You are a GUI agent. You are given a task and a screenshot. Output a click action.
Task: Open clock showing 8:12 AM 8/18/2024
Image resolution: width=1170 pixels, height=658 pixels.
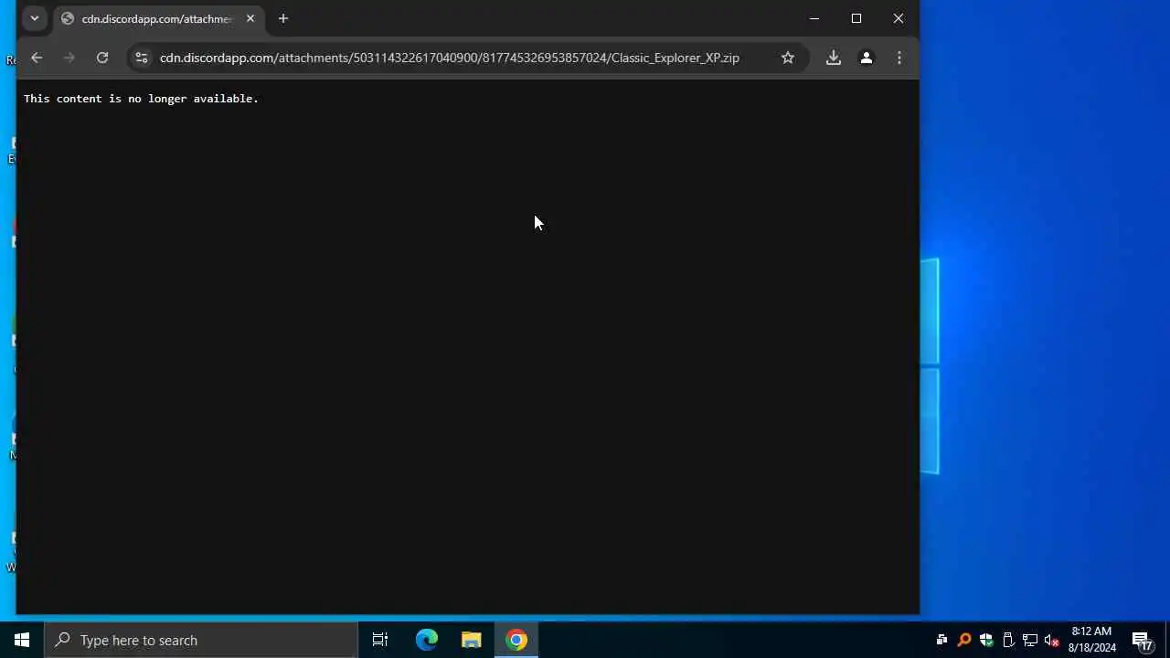(1091, 640)
